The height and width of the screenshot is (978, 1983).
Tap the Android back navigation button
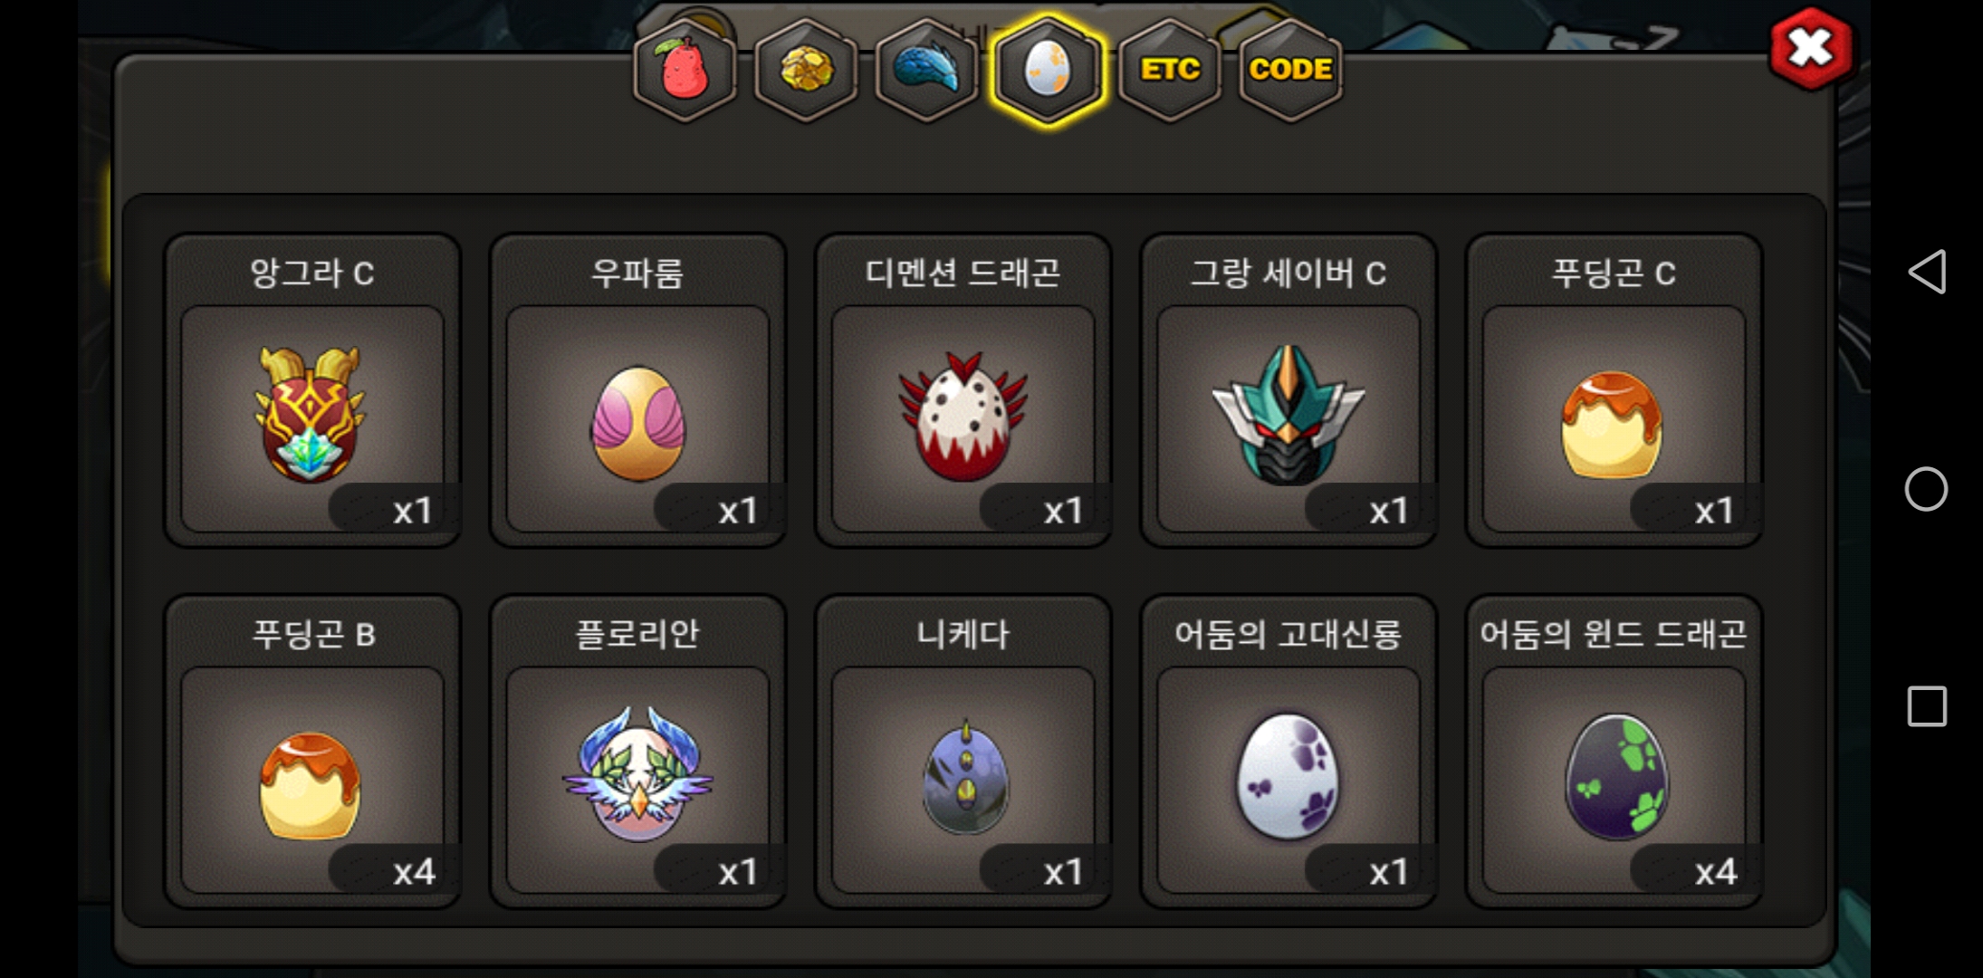click(x=1927, y=272)
